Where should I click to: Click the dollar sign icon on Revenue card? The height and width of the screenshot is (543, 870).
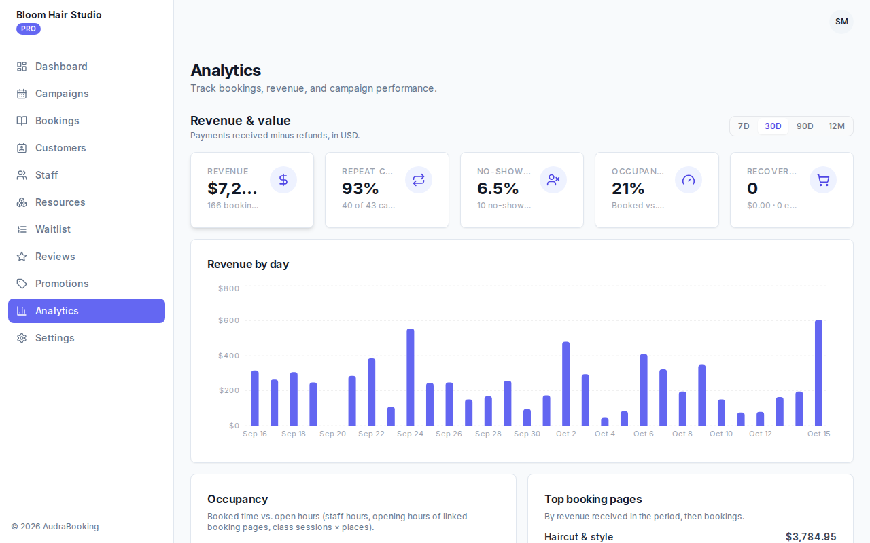click(283, 180)
